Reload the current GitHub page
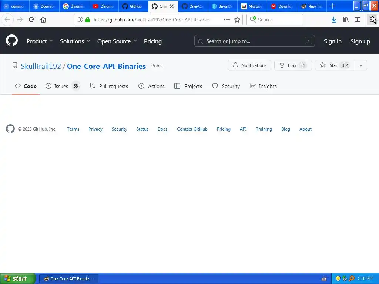379x284 pixels. coord(31,20)
